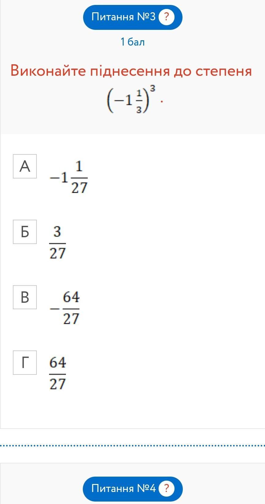The width and height of the screenshot is (265, 504).
Task: Click the dotted divider between questions
Action: point(132,445)
